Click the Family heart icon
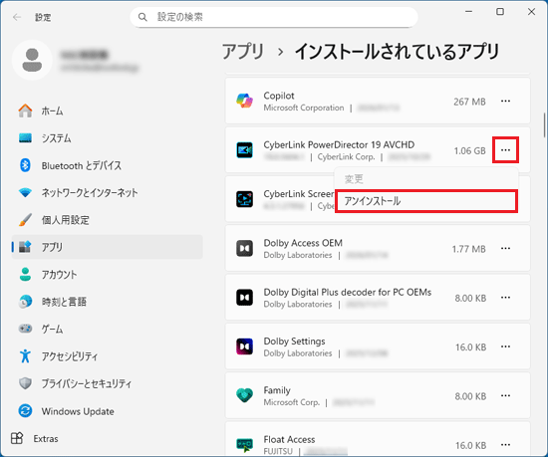Screen dimensions: 548x457 [x=244, y=396]
